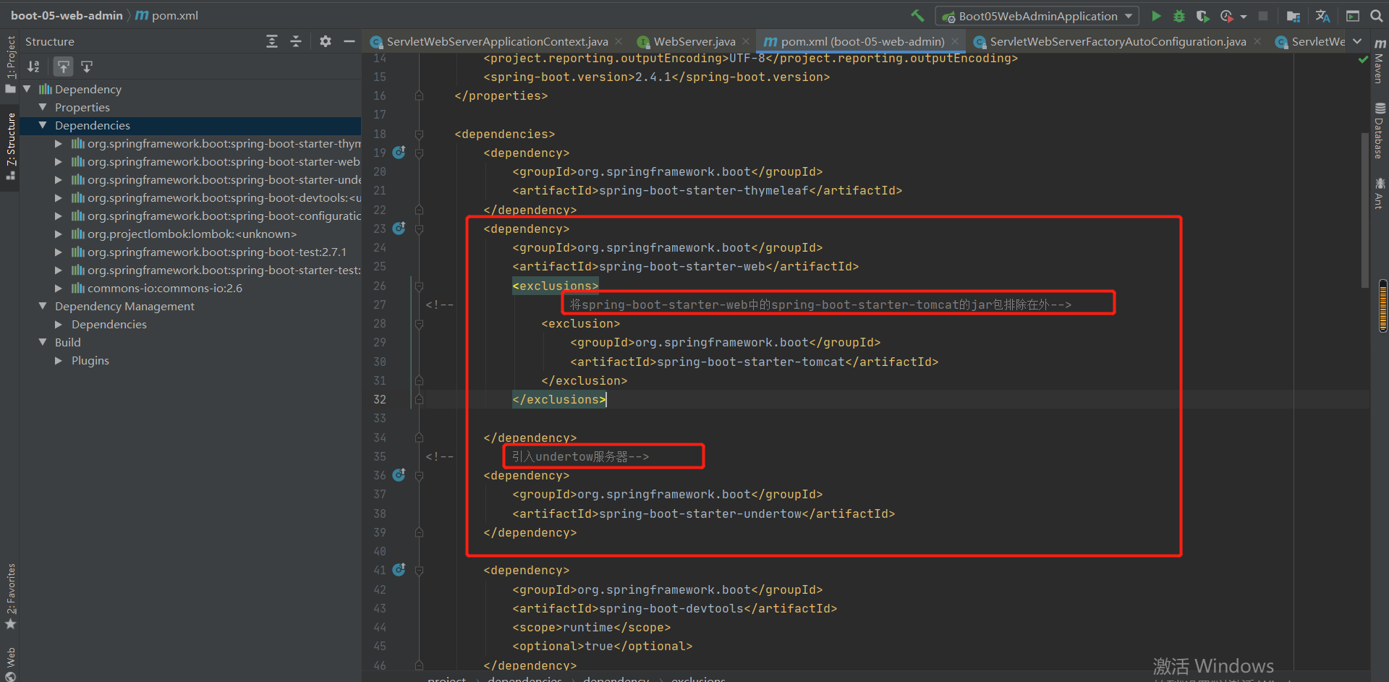This screenshot has height=682, width=1389.
Task: Select commons-io:commons-io:2.6 tree item
Action: (165, 288)
